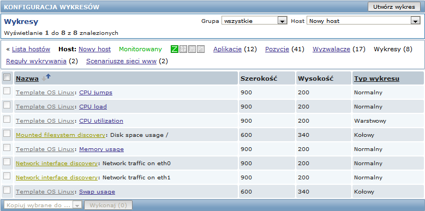Open the CPU load graph

coord(93,107)
